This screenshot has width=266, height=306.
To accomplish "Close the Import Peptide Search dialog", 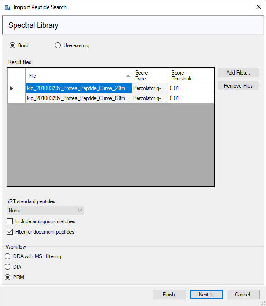I will (x=259, y=7).
